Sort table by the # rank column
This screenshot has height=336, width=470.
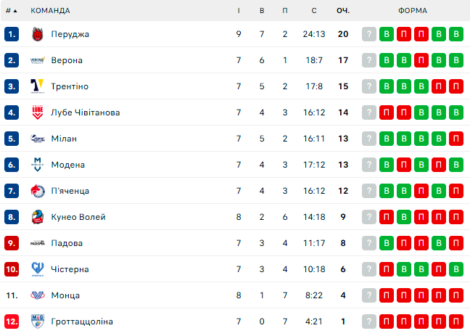pyautogui.click(x=11, y=11)
